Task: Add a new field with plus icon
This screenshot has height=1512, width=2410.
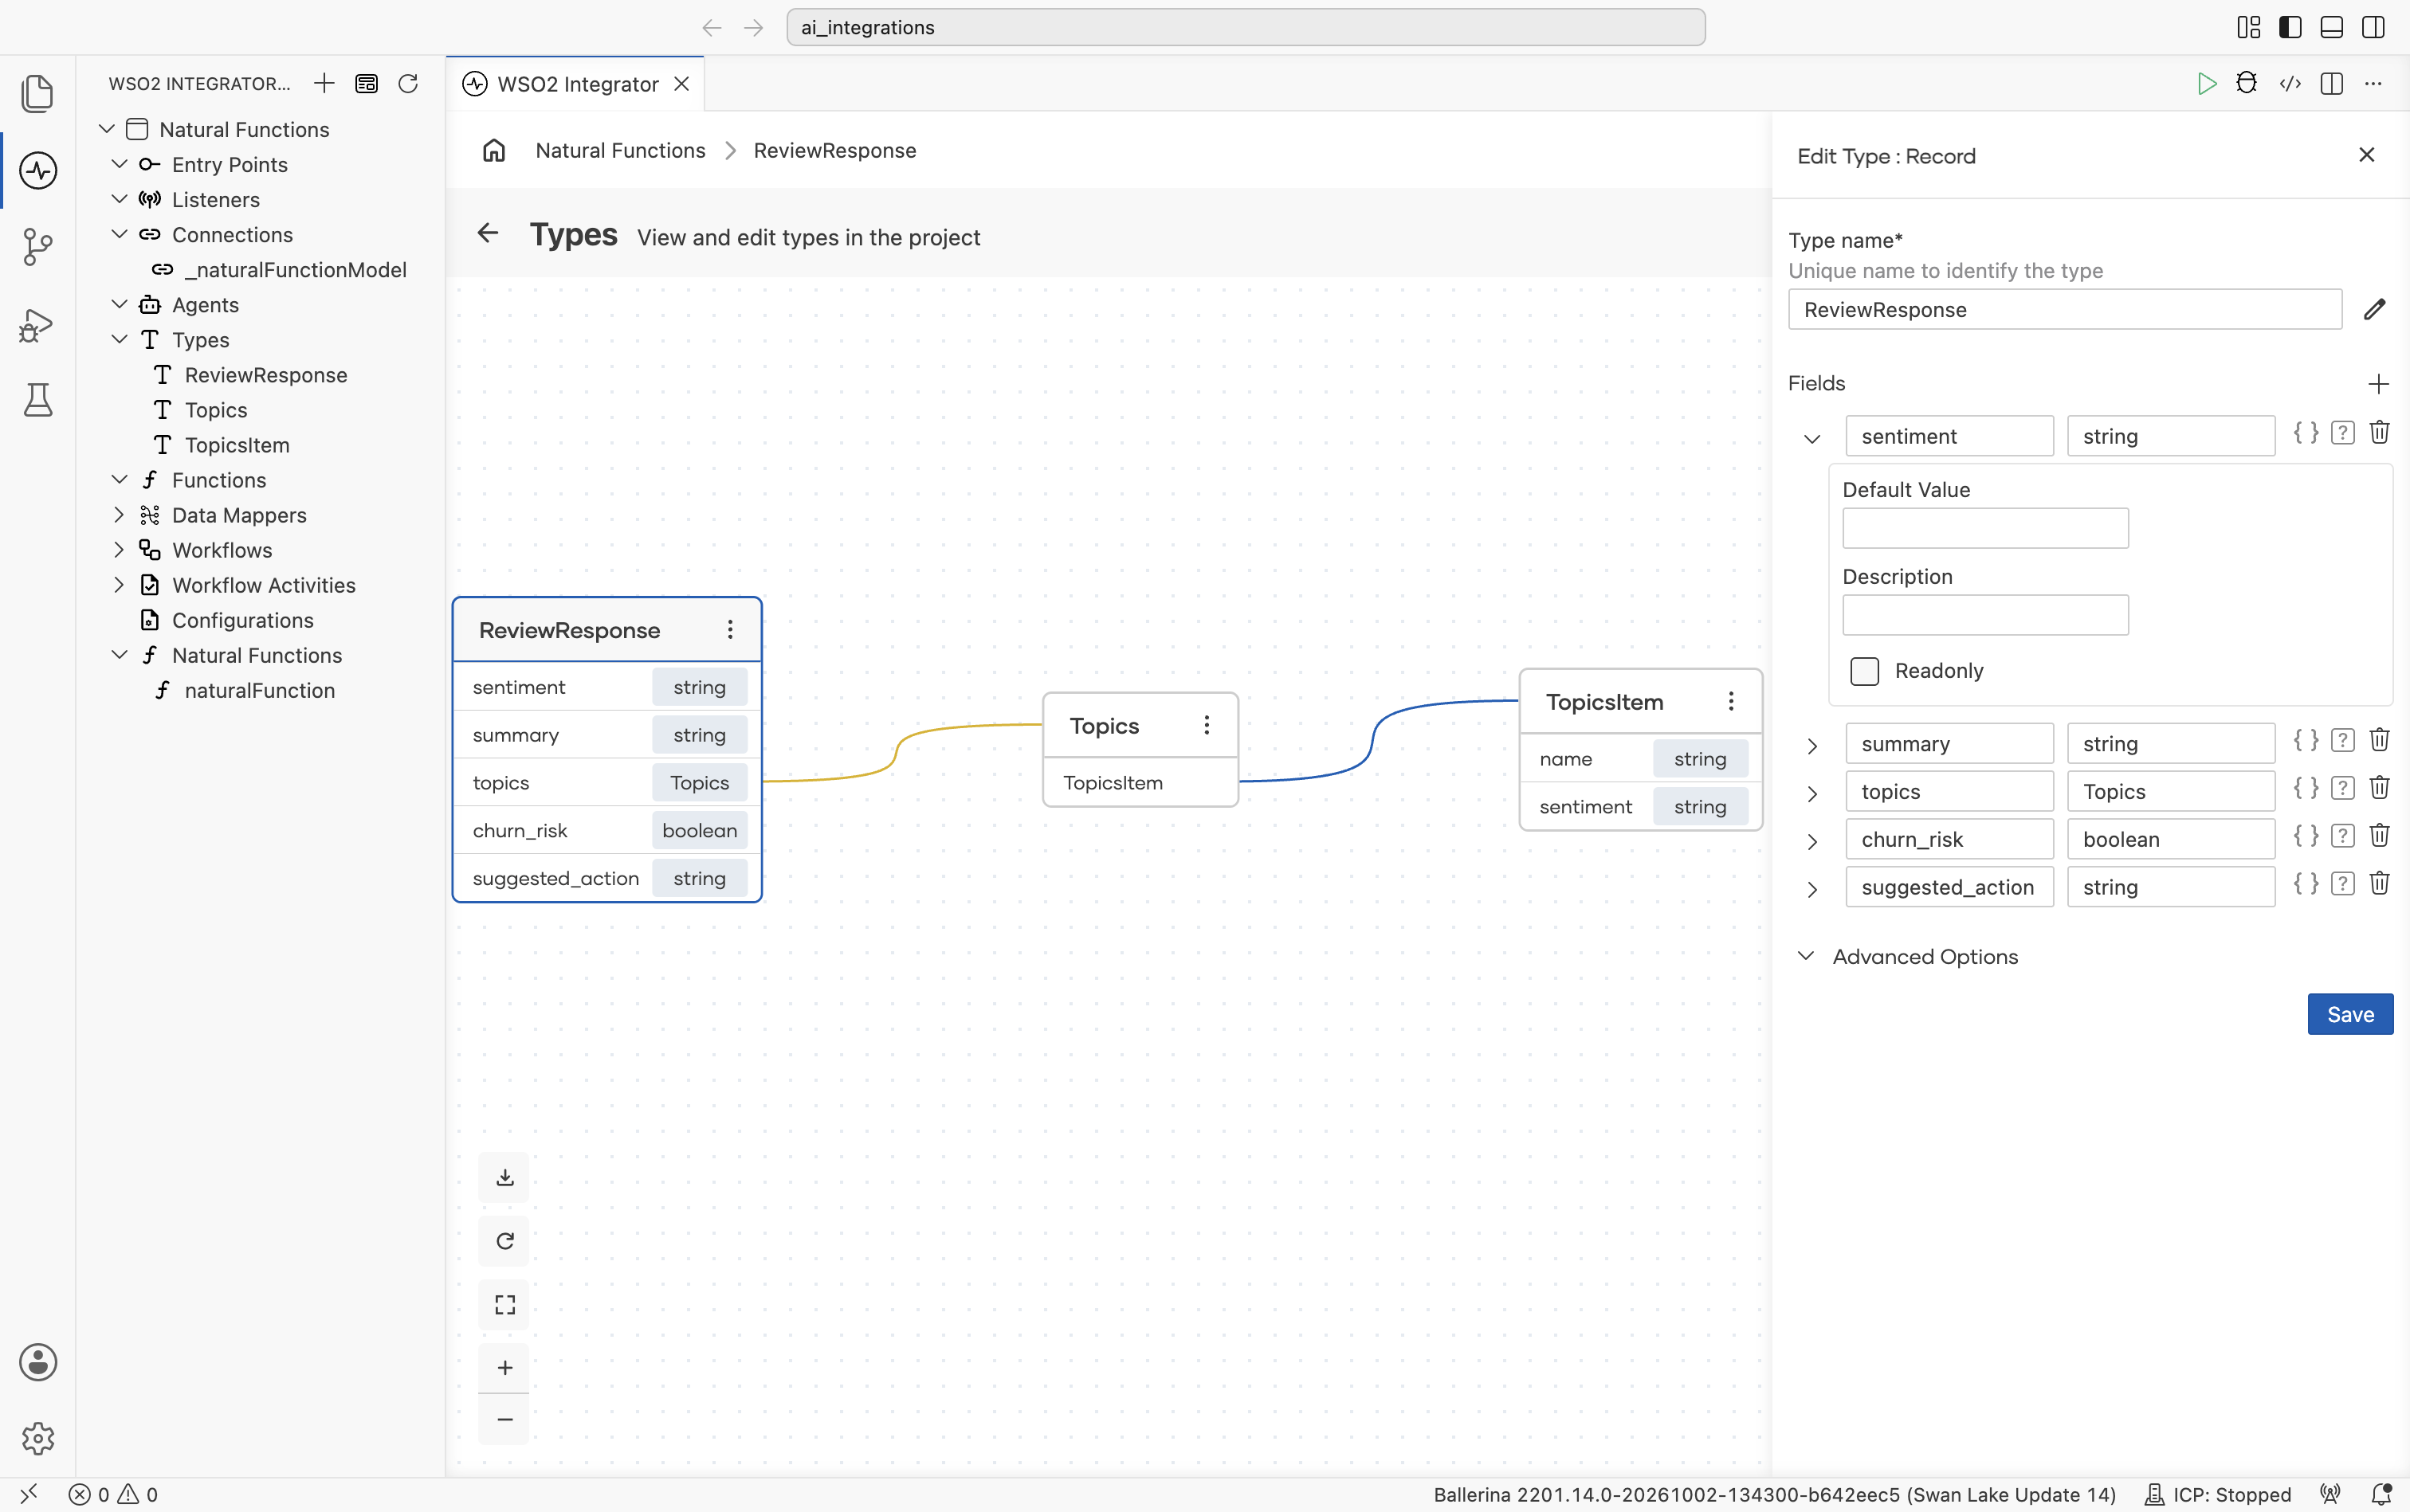Action: click(2379, 384)
